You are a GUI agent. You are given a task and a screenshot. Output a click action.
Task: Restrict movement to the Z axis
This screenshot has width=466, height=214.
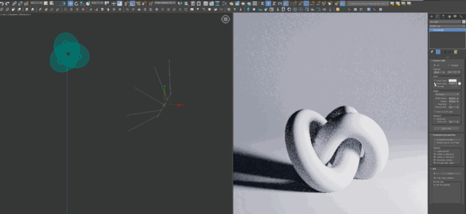tap(274, 4)
